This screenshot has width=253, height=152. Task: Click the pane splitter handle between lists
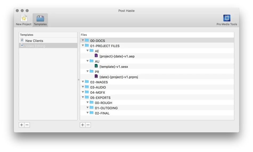click(79, 80)
